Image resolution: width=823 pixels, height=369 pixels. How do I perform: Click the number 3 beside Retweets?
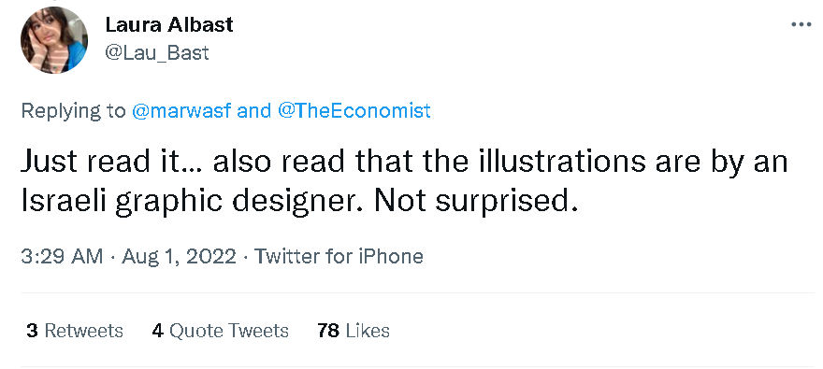32,331
